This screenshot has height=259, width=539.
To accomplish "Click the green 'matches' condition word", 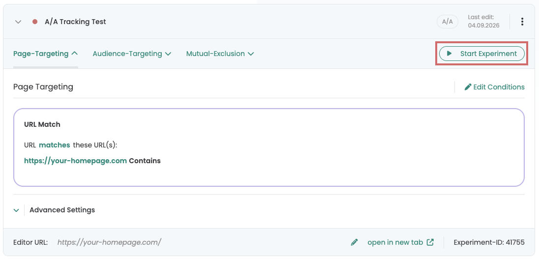I will point(54,145).
